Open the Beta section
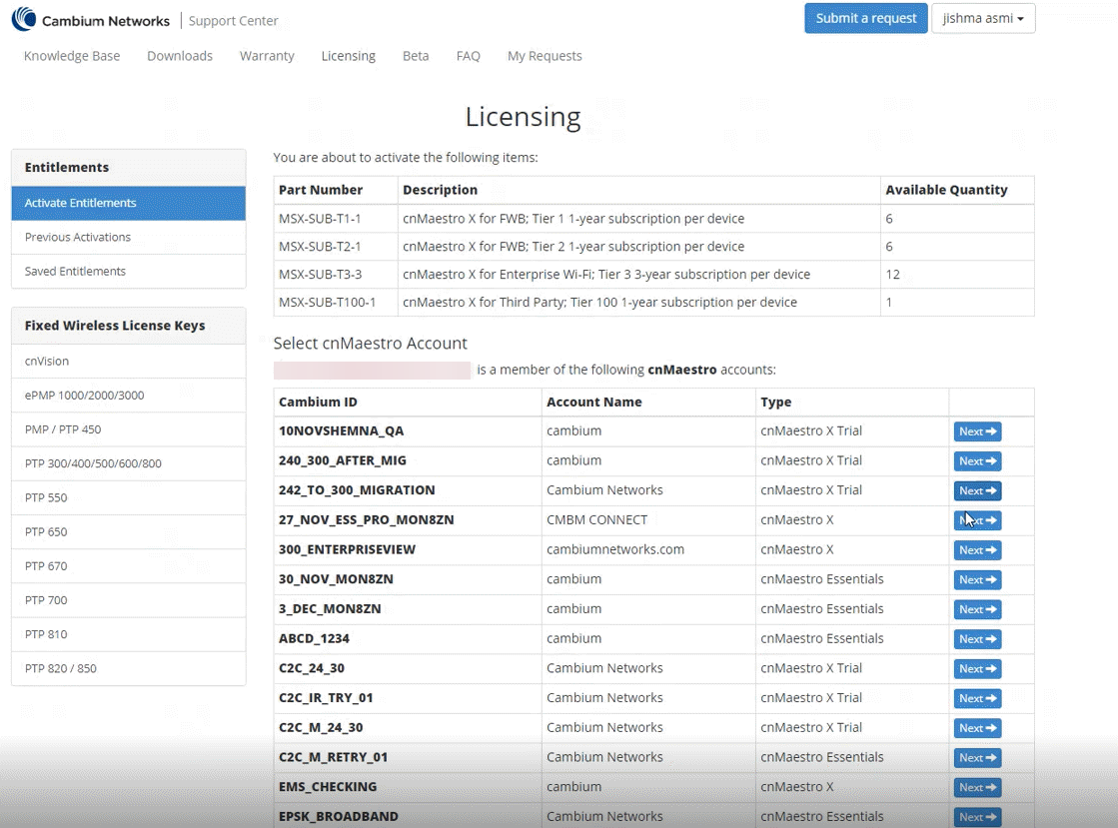Screen dimensions: 1118x828 tap(416, 56)
